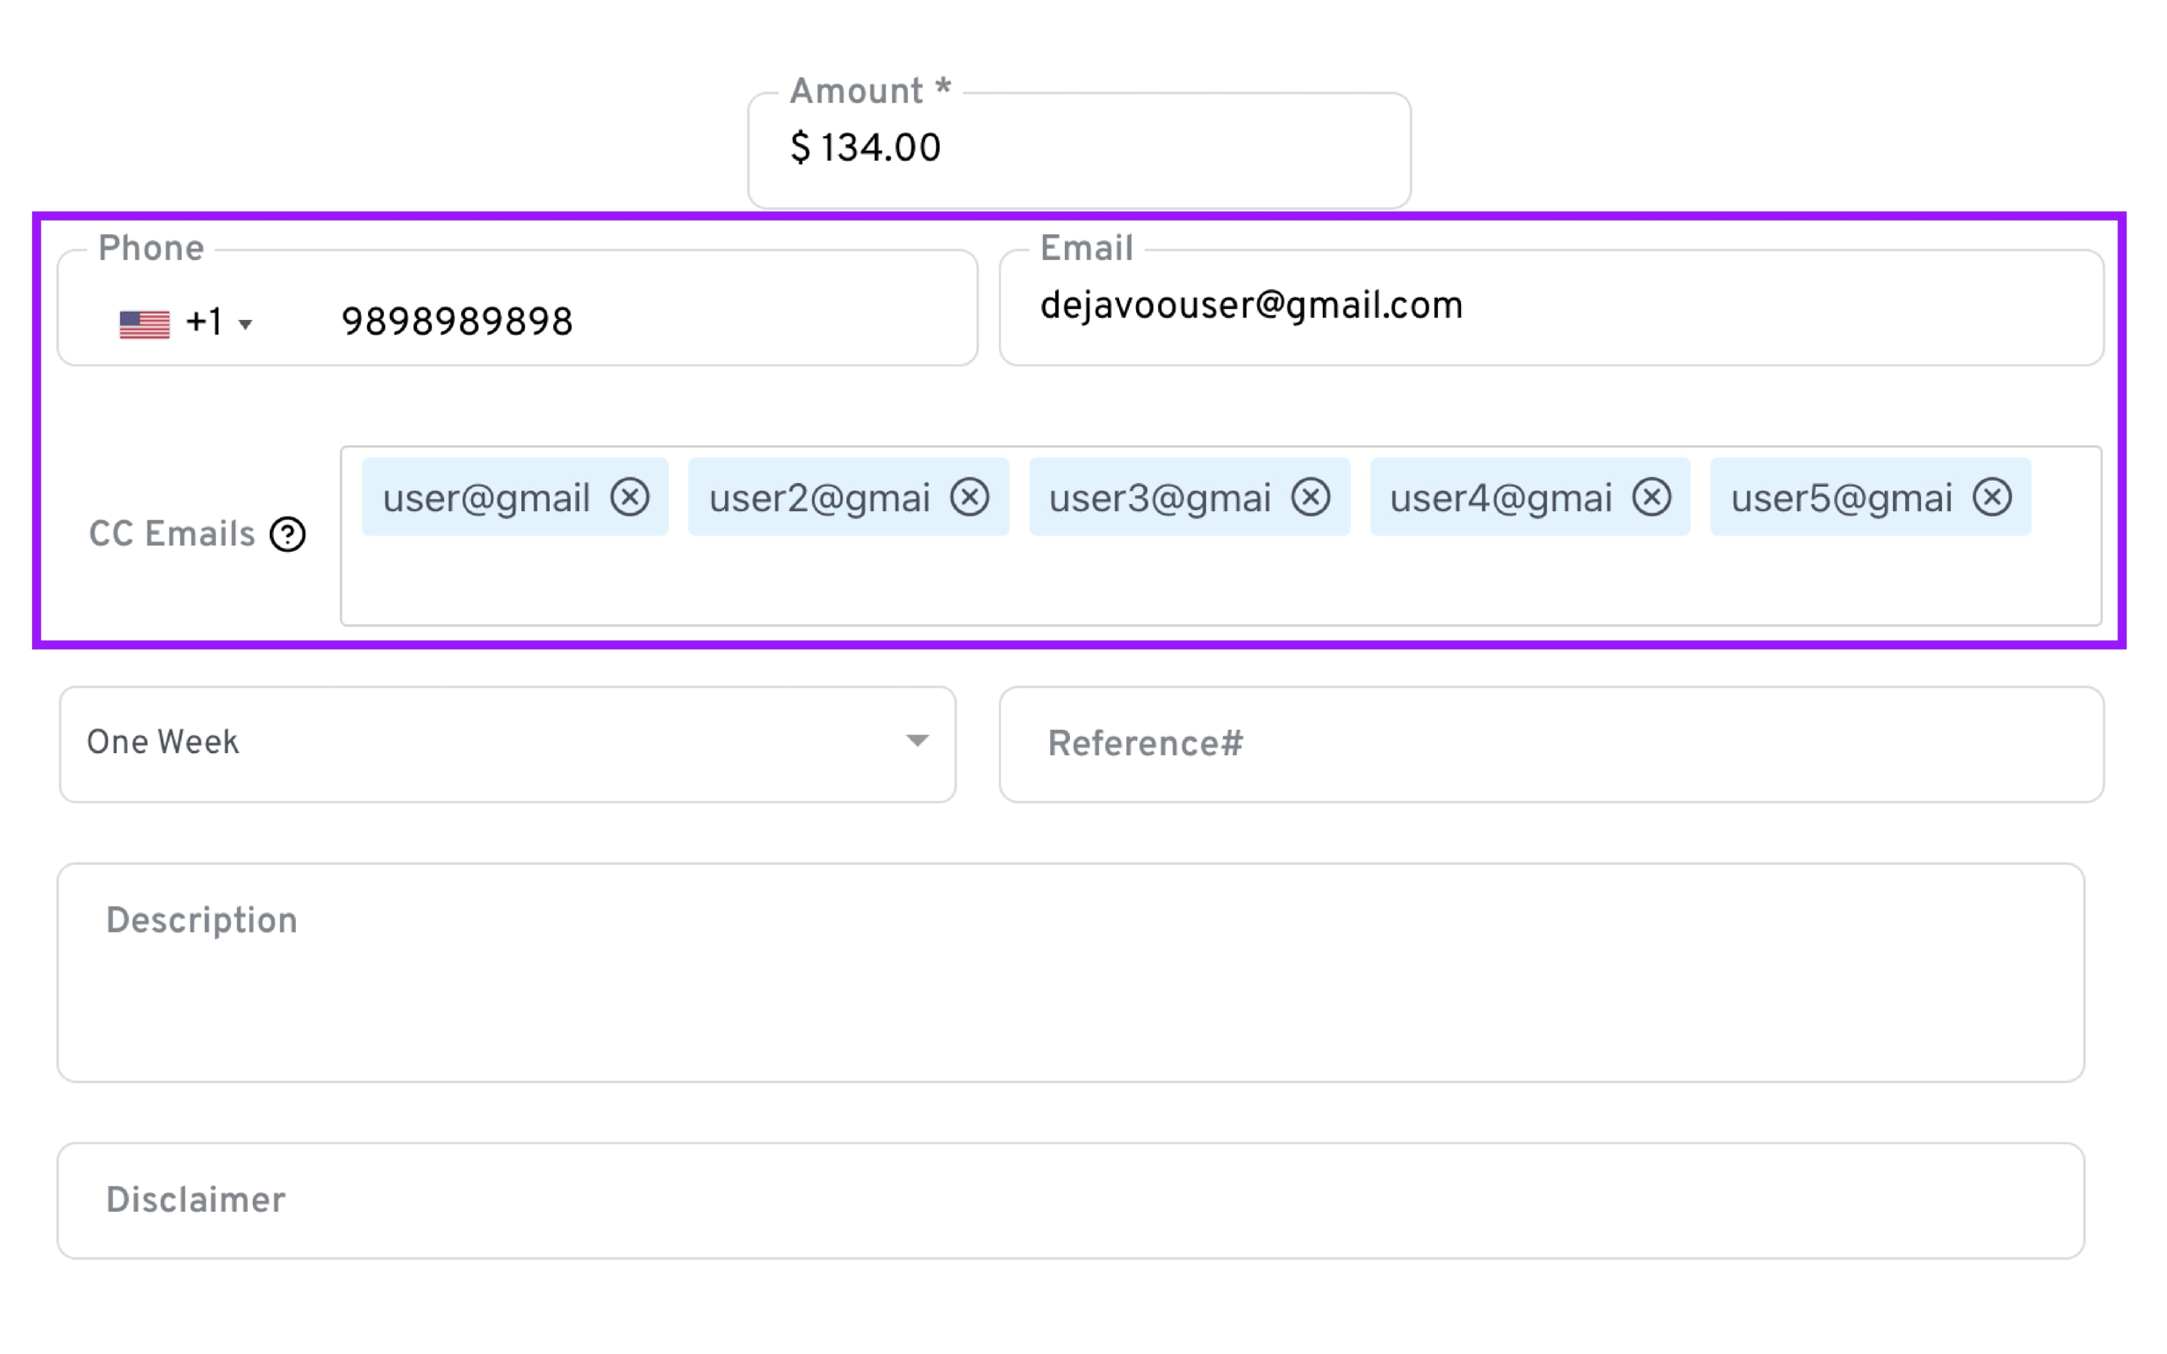Remove the user@gmail CC email chip
The image size is (2167, 1354).
click(630, 497)
